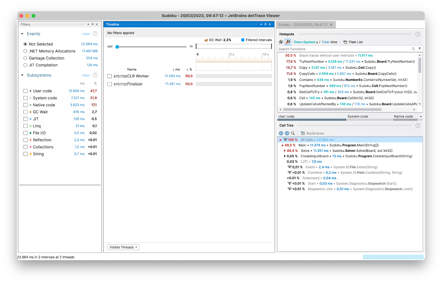Click the Plain List icon button
Image resolution: width=442 pixels, height=283 pixels.
pos(345,42)
